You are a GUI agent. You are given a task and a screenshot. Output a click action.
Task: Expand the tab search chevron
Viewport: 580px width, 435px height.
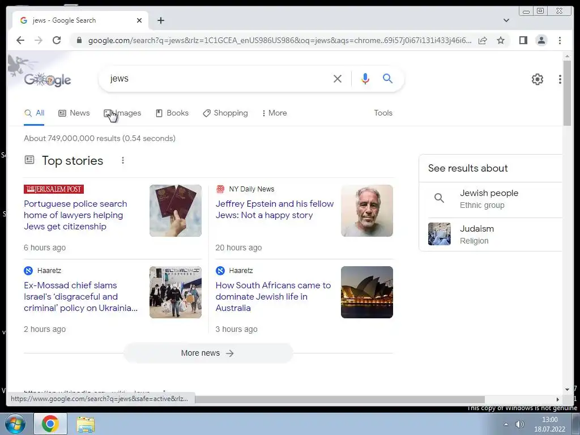click(506, 20)
